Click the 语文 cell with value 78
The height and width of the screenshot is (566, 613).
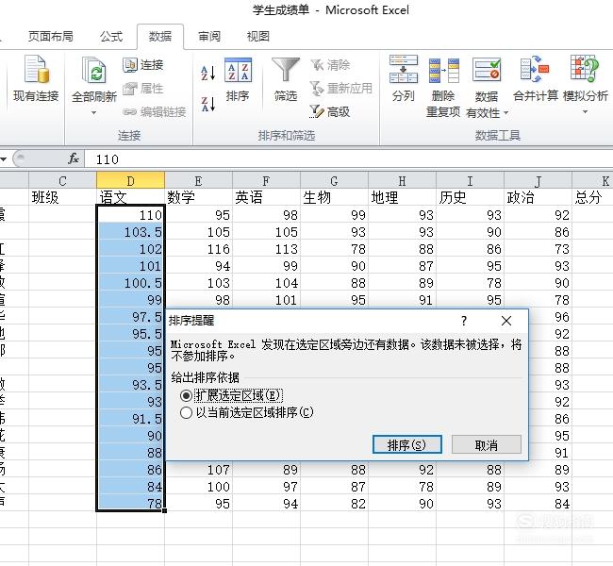[130, 503]
